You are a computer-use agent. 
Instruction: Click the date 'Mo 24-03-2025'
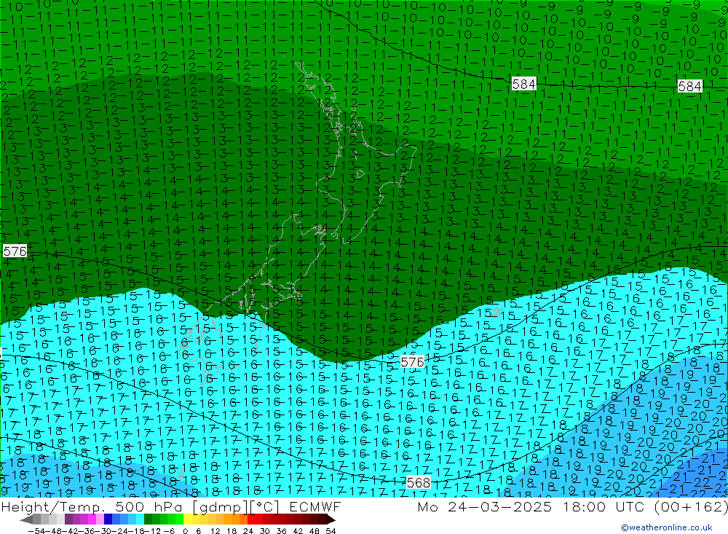485,507
